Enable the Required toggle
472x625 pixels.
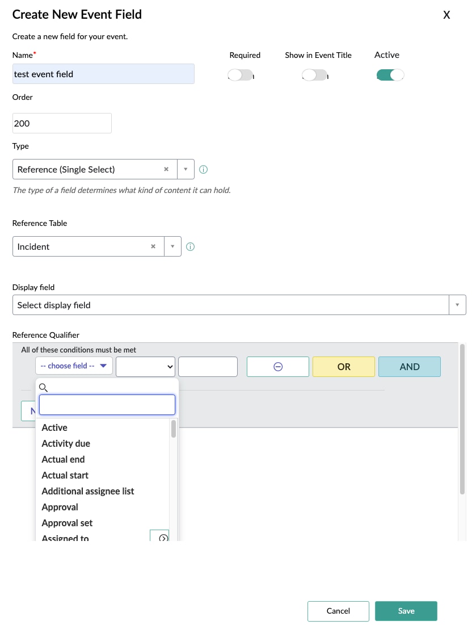click(x=240, y=74)
